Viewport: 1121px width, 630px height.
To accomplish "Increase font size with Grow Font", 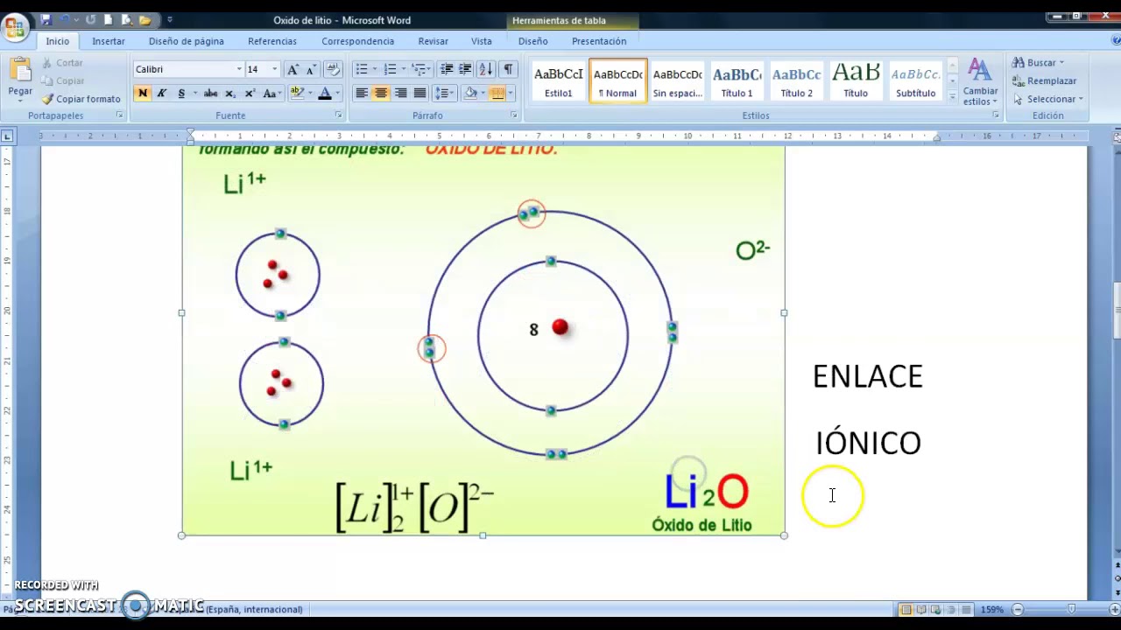I will click(x=293, y=69).
